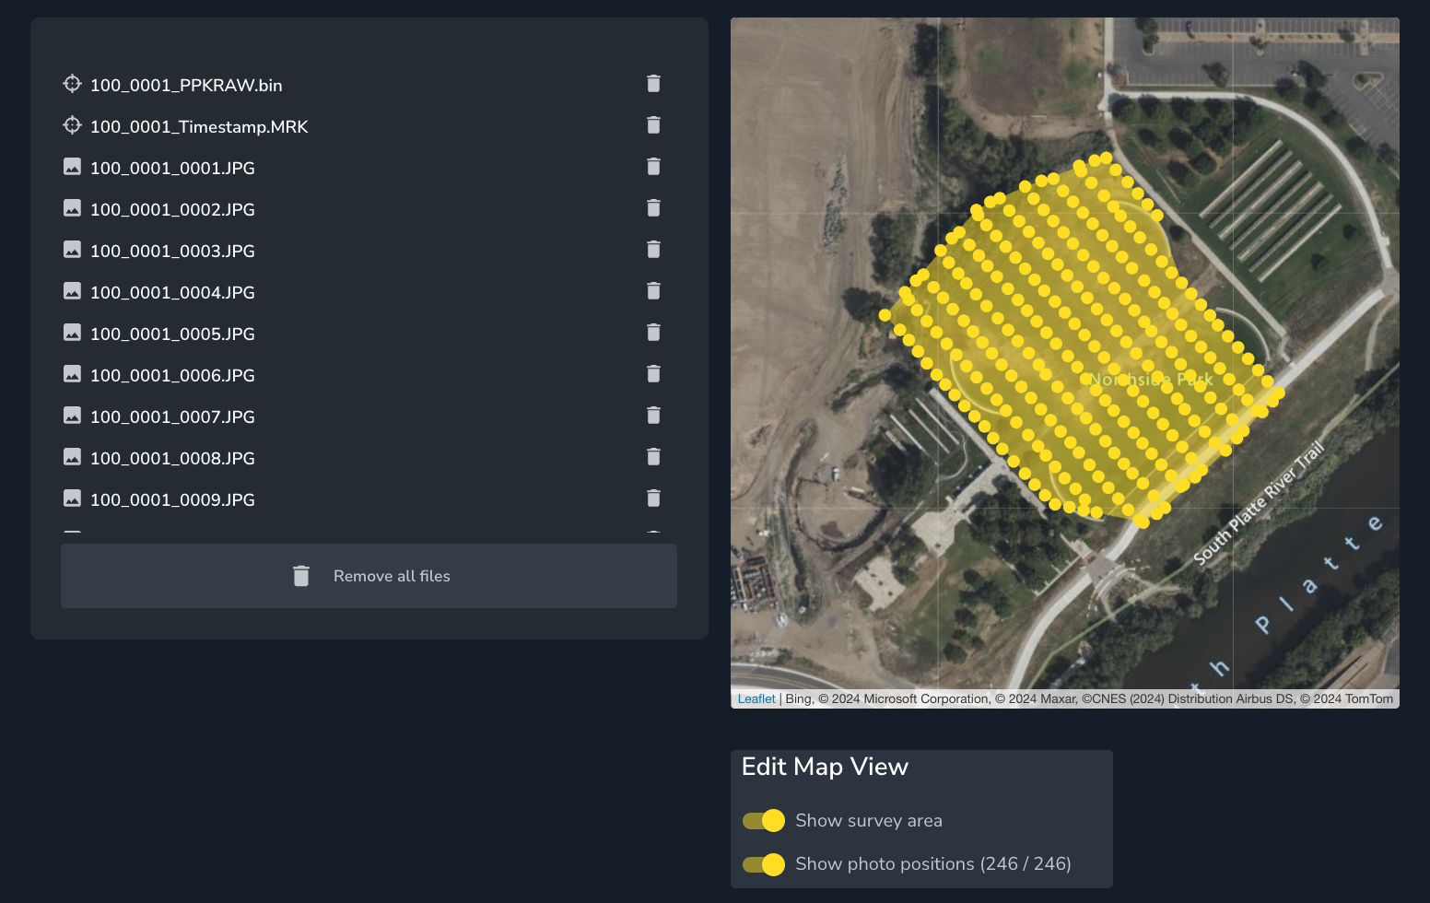The height and width of the screenshot is (903, 1430).
Task: Click the image icon beside 100_0001_0003.JPG
Action: pyautogui.click(x=72, y=250)
